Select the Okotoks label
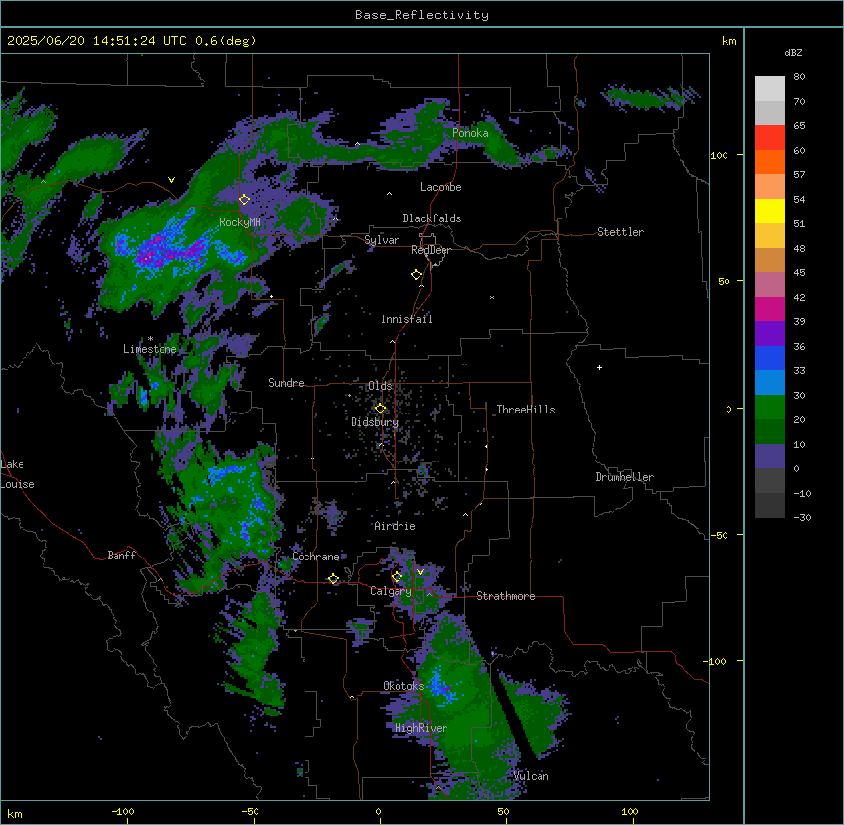Viewport: 844px width, 825px height. point(403,686)
